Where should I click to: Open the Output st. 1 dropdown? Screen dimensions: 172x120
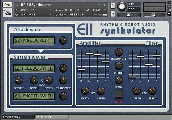pos(34,10)
